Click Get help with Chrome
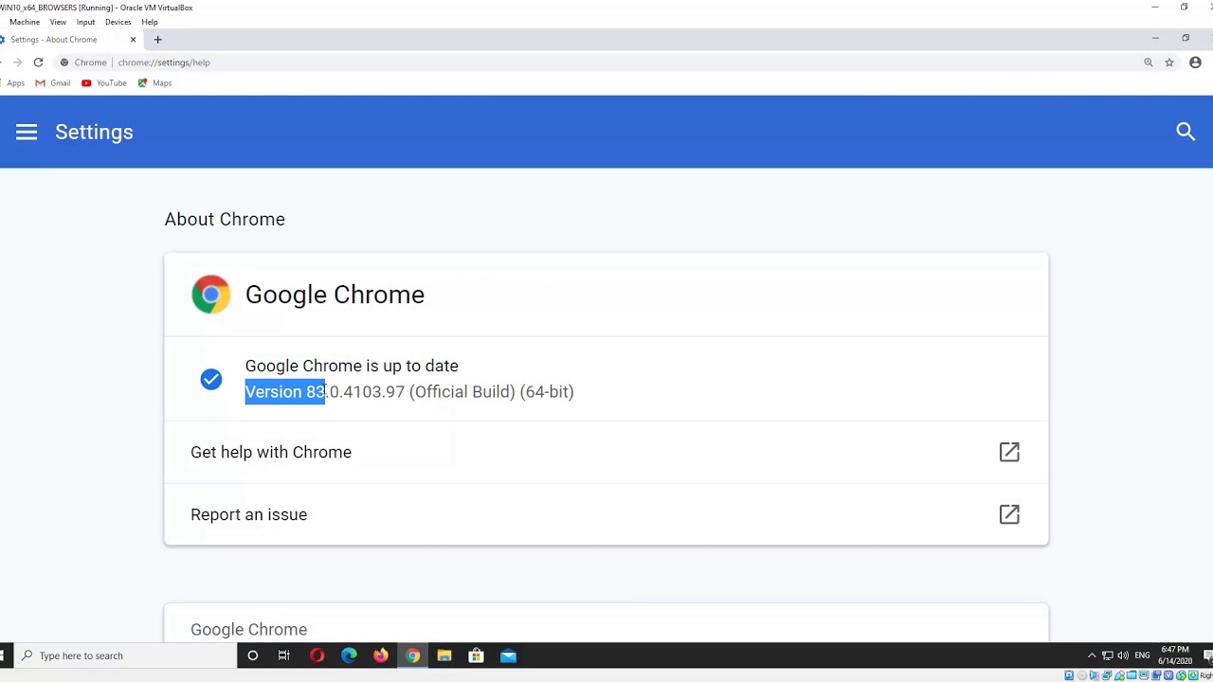Screen dimensions: 1213x682 coord(606,452)
